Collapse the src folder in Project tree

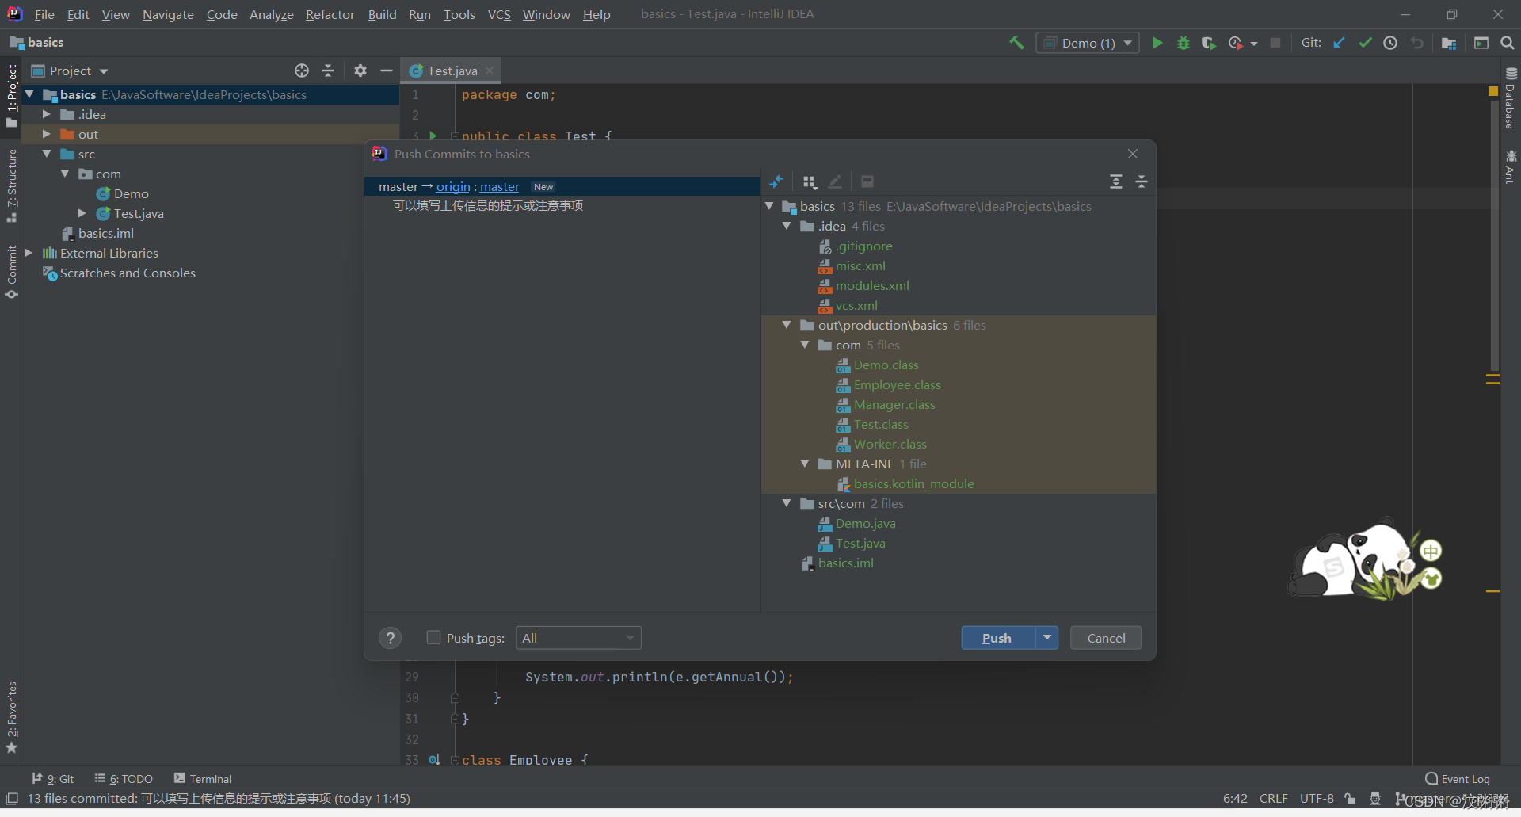tap(46, 154)
